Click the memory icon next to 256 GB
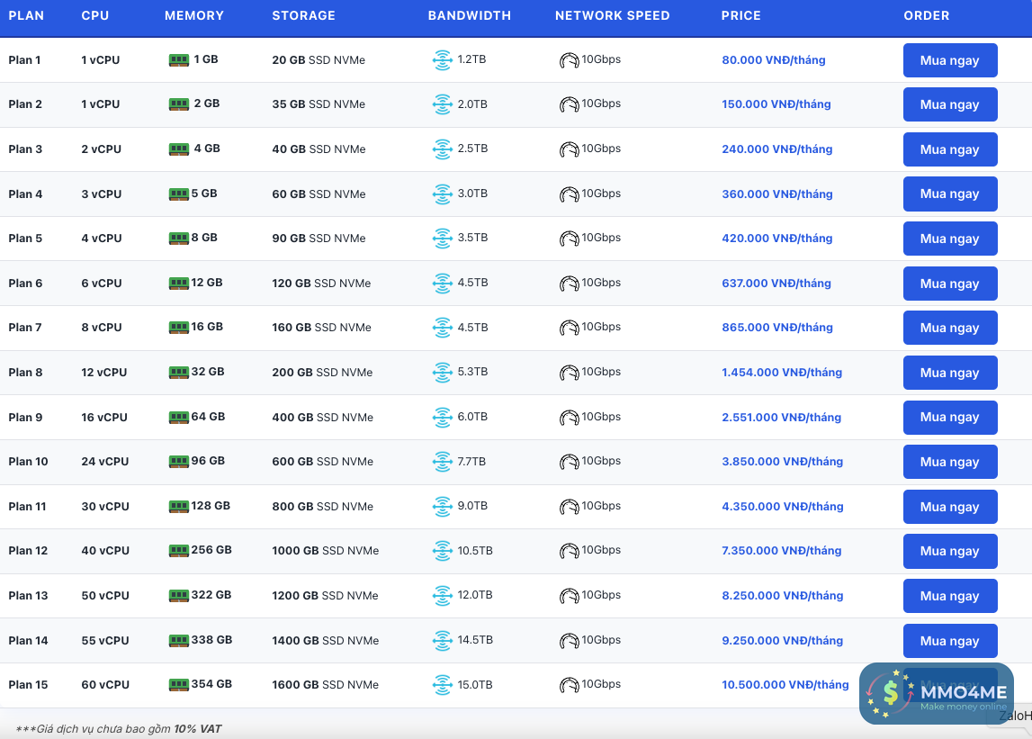1032x739 pixels. coord(179,551)
